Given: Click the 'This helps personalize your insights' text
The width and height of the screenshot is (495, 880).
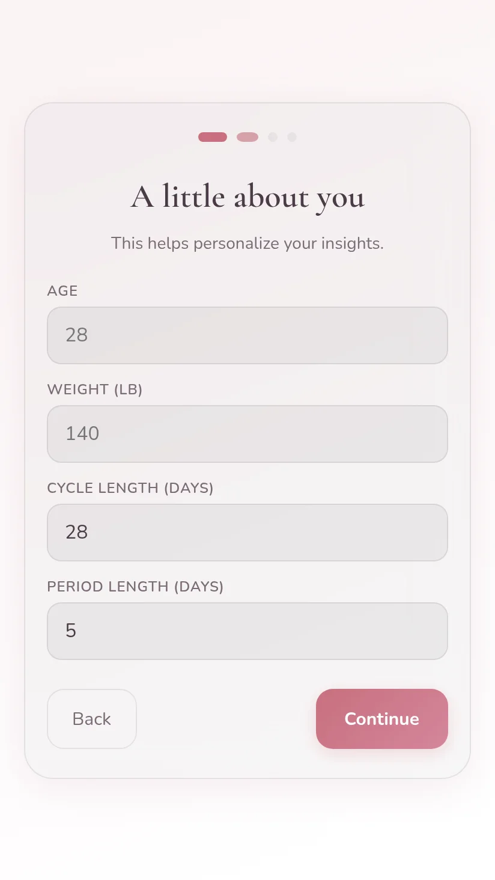Looking at the screenshot, I should 247,243.
